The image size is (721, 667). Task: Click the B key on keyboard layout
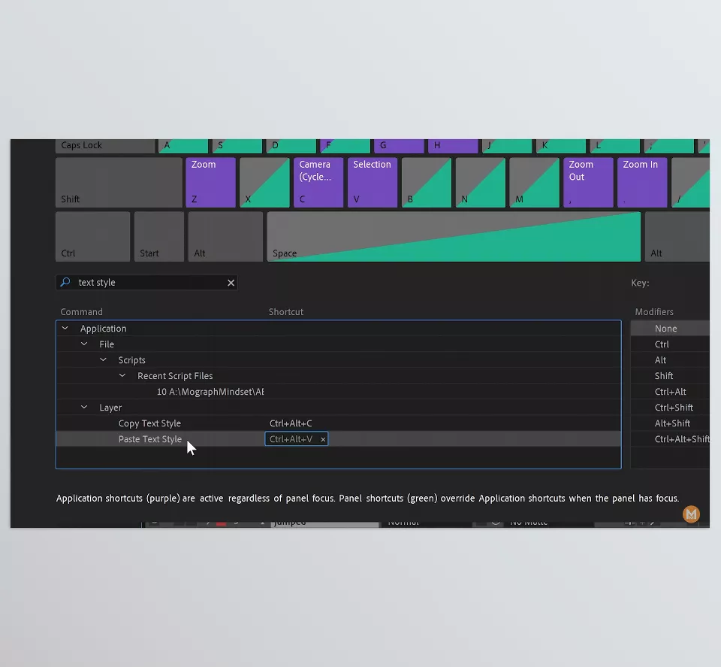pos(427,182)
